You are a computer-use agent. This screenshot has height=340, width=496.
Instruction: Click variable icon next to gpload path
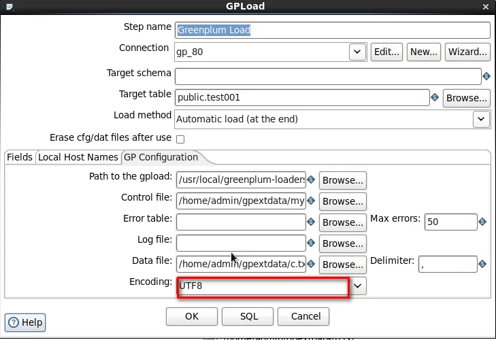point(311,180)
